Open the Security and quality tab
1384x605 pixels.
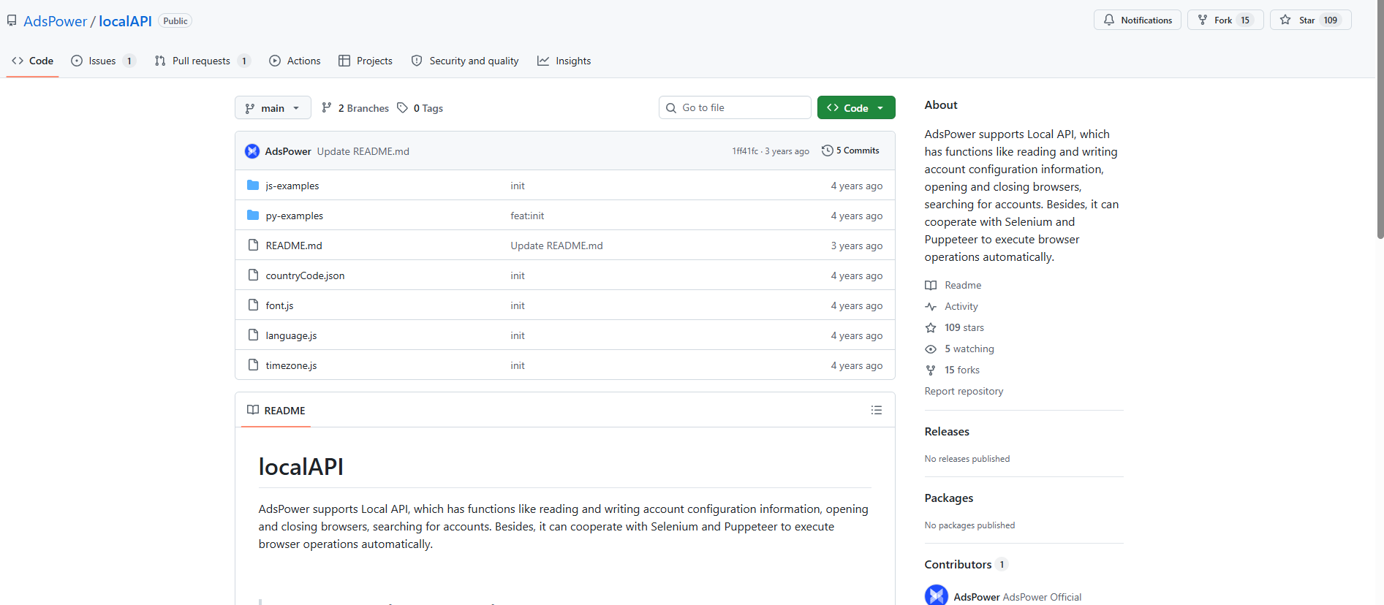click(465, 61)
